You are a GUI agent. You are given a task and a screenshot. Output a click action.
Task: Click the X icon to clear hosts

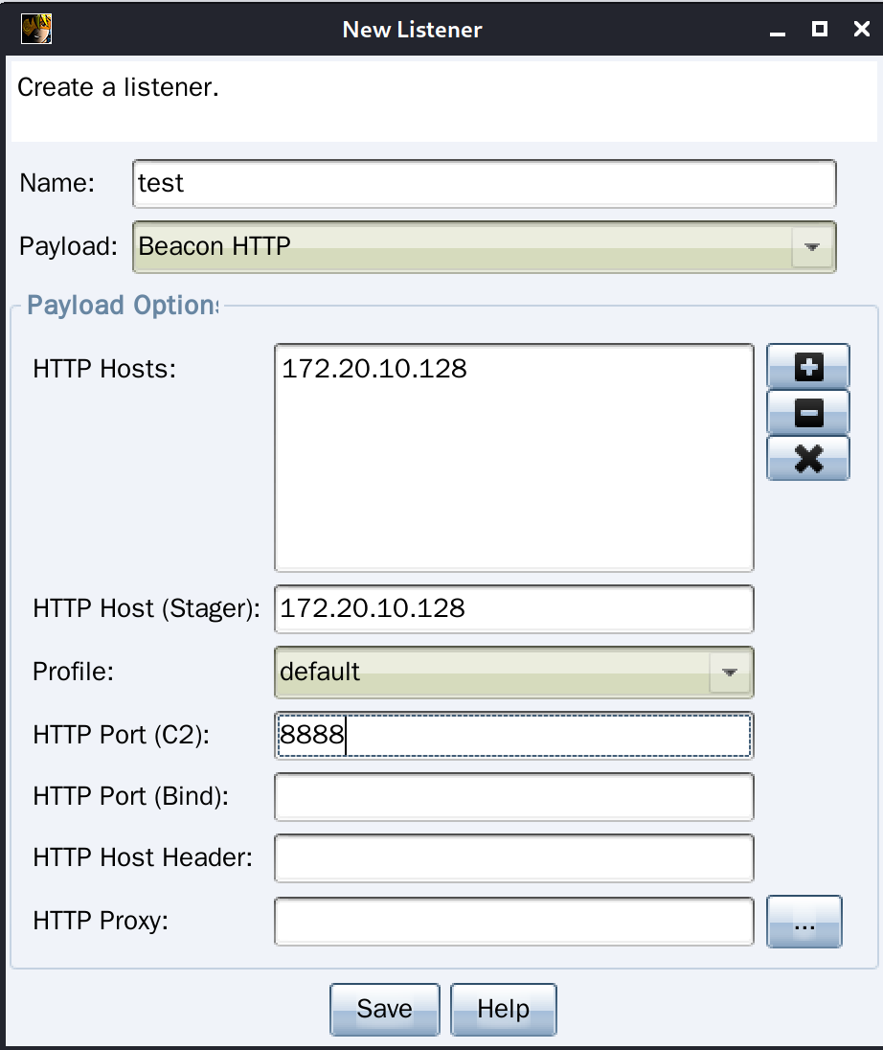[807, 458]
